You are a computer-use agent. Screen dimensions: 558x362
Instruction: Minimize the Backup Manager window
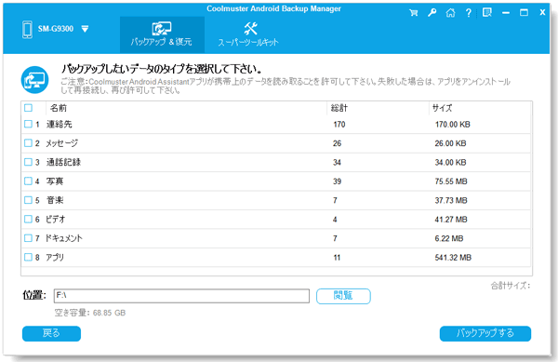506,13
